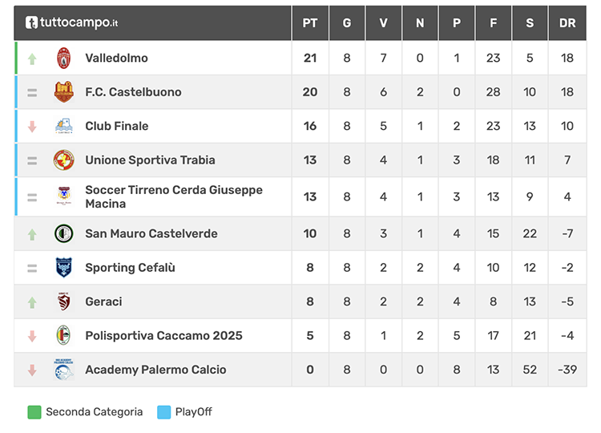Viewport: 601px width, 433px height.
Task: Click the Sporting Cefalù team crest
Action: pos(63,268)
